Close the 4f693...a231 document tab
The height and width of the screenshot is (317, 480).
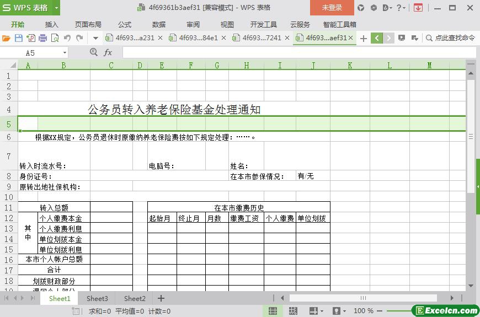point(160,38)
